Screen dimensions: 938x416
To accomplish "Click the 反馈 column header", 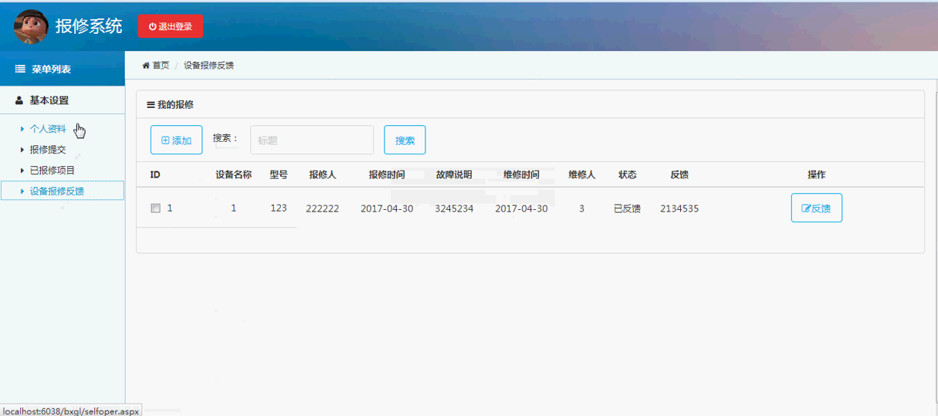I will click(x=679, y=175).
